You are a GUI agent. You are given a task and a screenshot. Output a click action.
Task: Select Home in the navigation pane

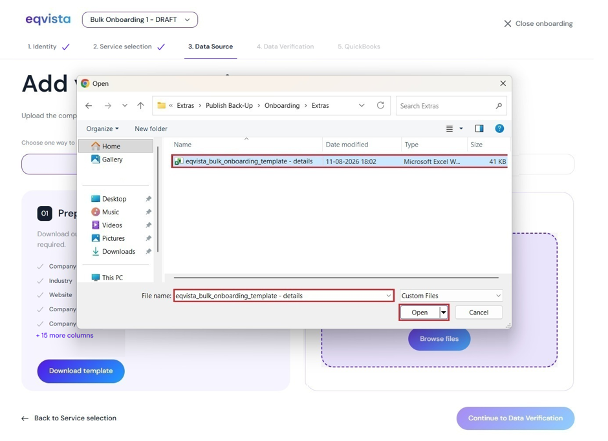(116, 146)
